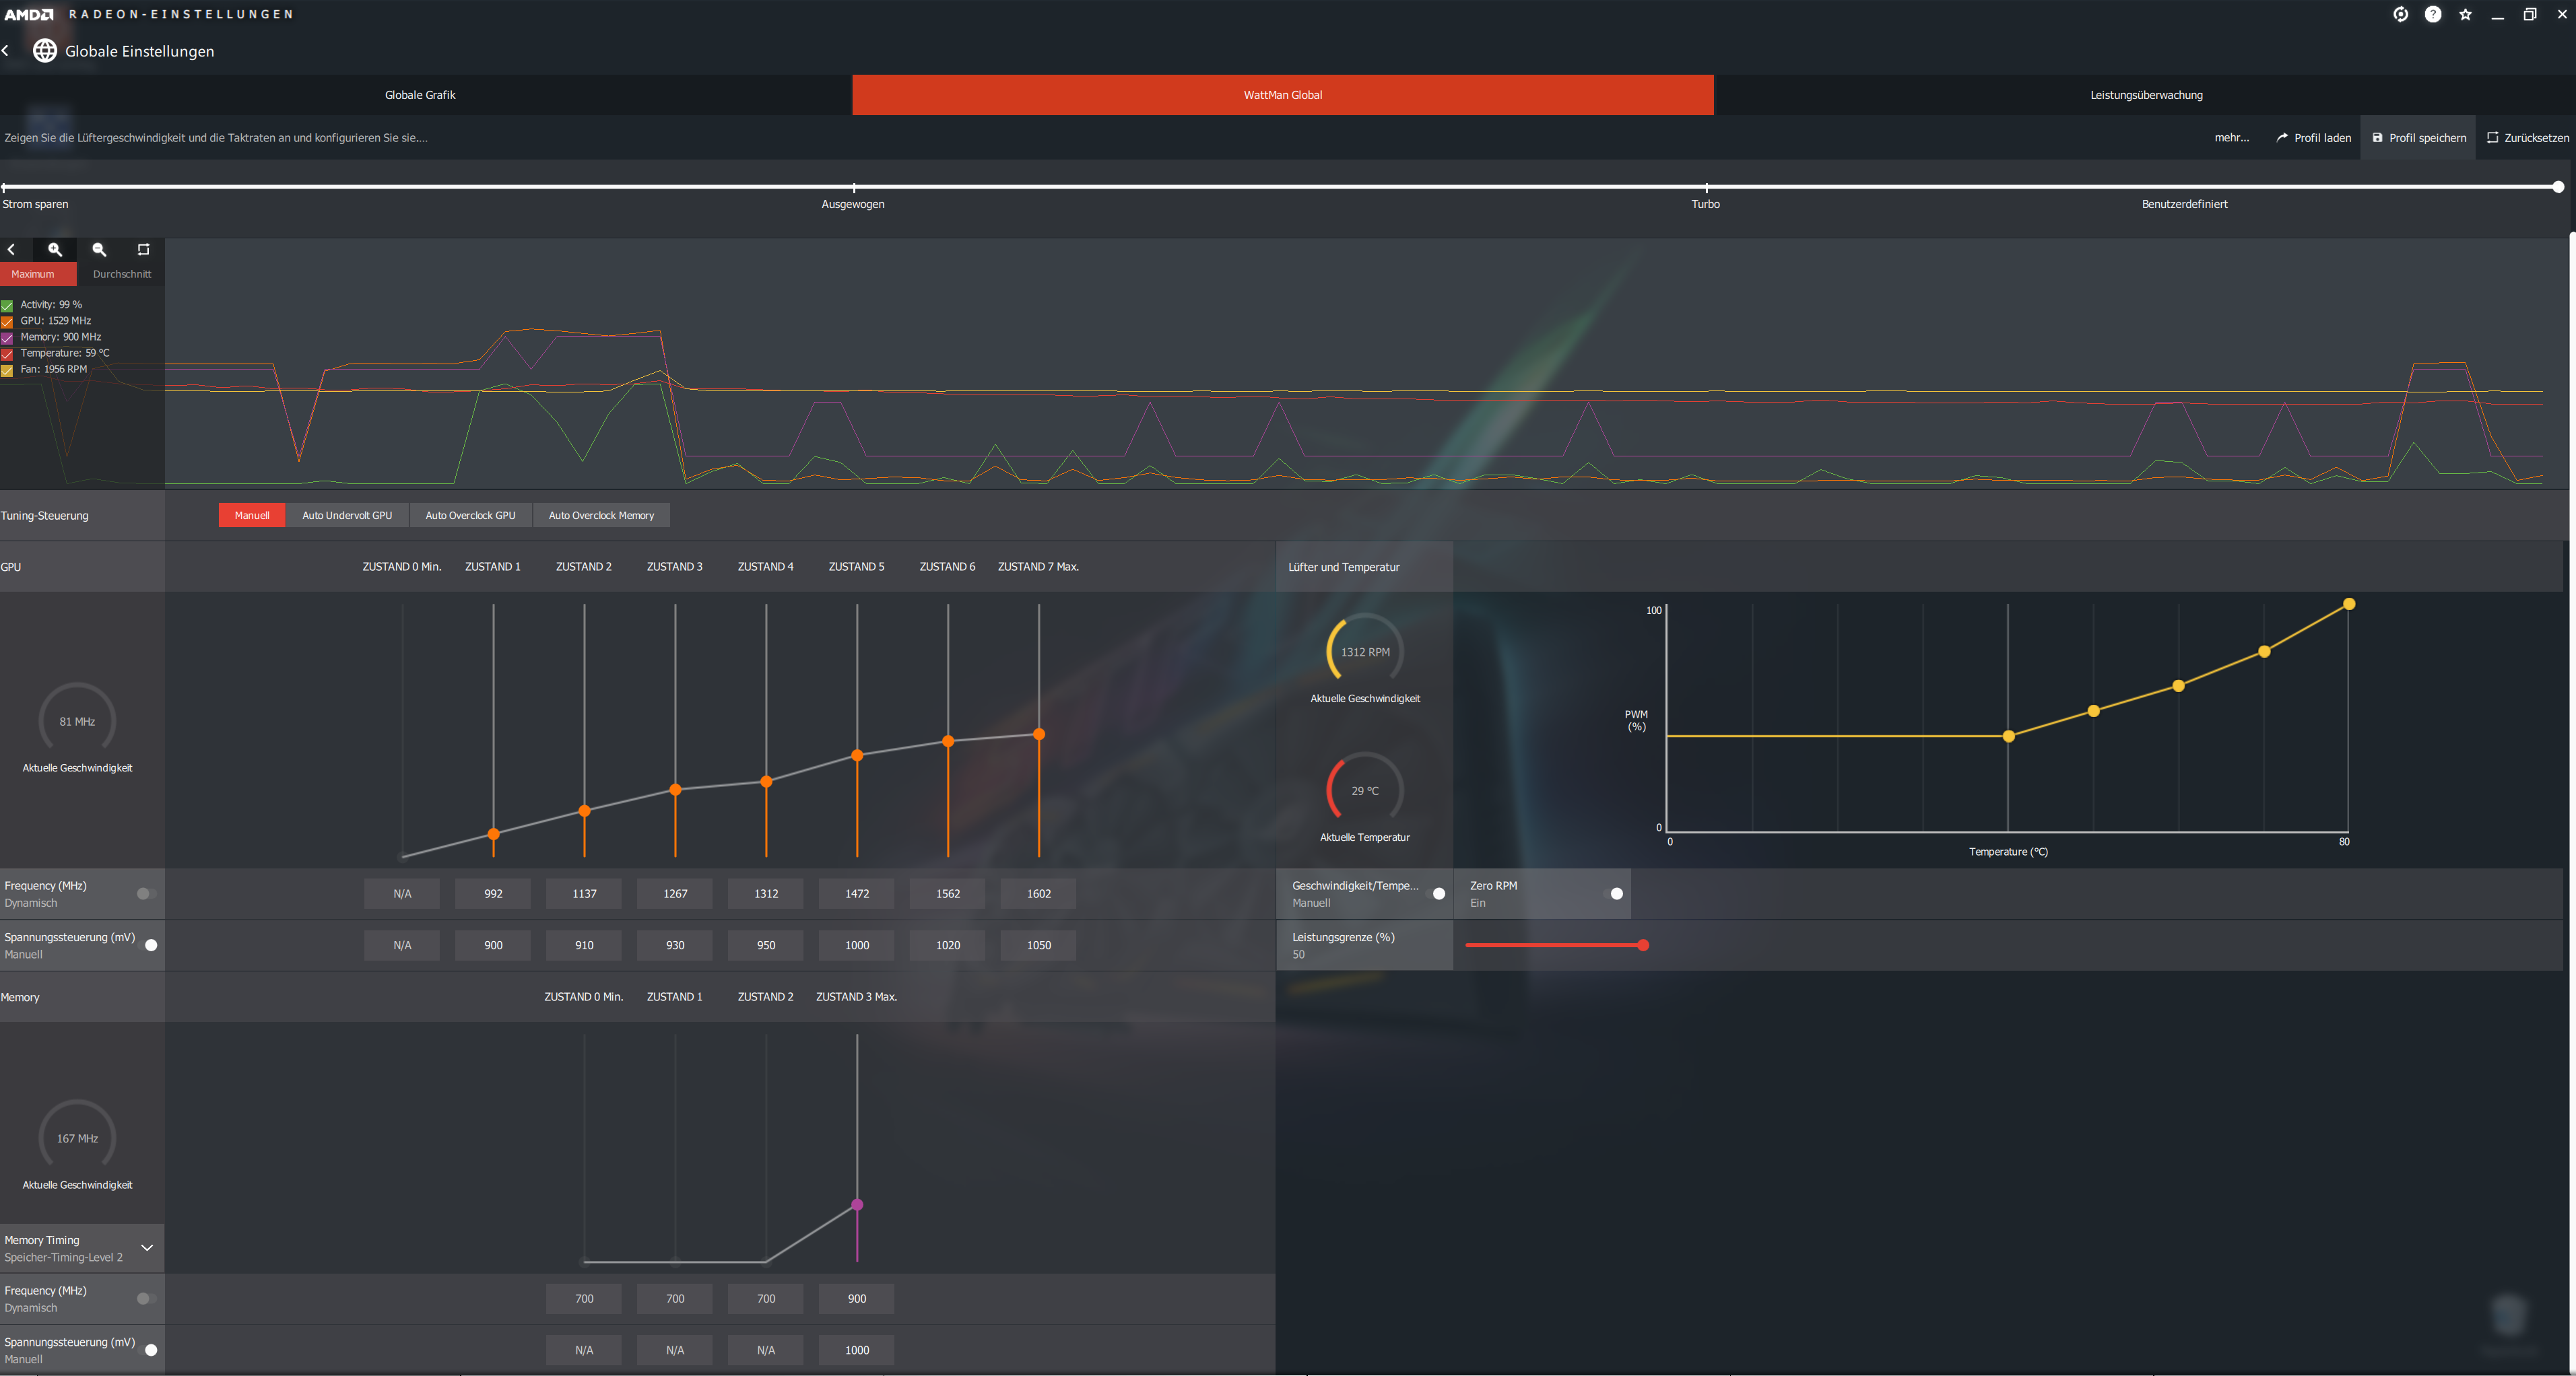Click the GPU Zustand 7 Max. slider handle

point(1039,734)
